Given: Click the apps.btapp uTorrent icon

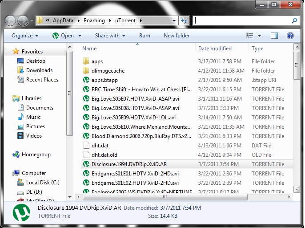Looking at the screenshot, I should (86, 80).
